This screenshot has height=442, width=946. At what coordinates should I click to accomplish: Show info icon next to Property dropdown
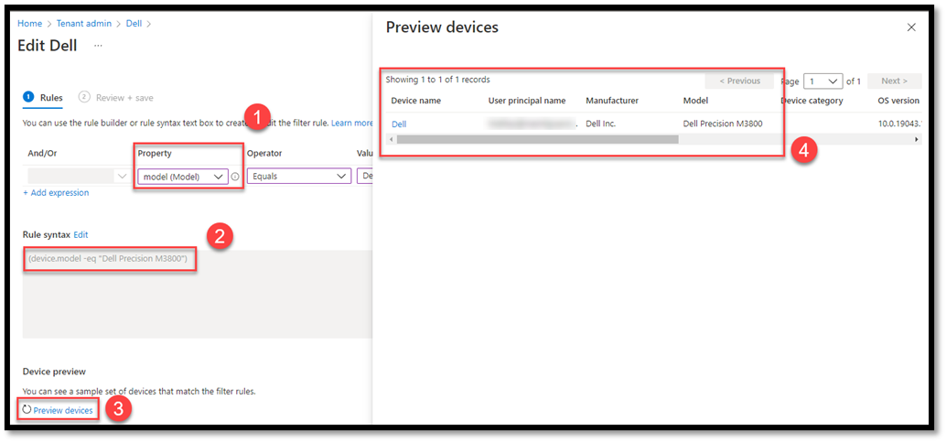(x=235, y=177)
